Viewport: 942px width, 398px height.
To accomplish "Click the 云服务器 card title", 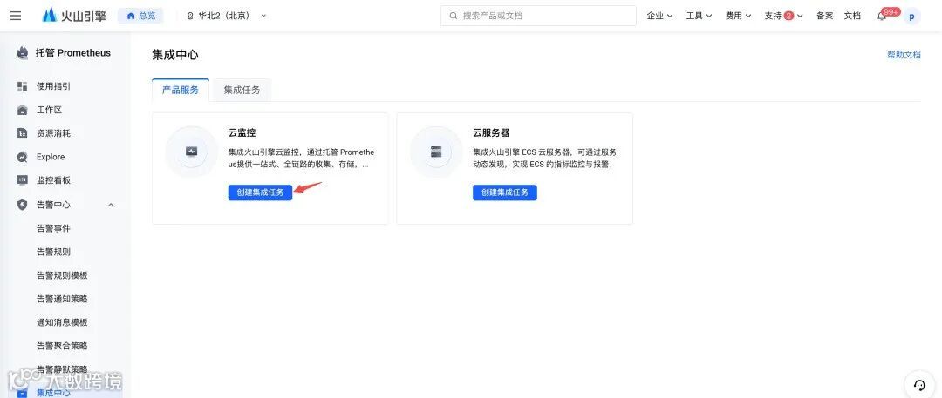I will point(491,132).
